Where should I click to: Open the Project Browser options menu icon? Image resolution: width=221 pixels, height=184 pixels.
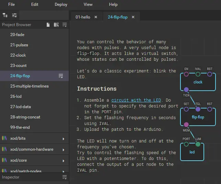coord(65,25)
